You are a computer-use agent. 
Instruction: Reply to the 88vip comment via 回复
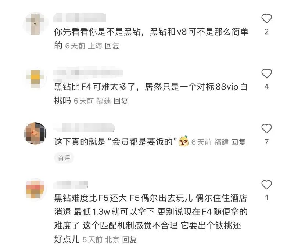[x=121, y=101]
